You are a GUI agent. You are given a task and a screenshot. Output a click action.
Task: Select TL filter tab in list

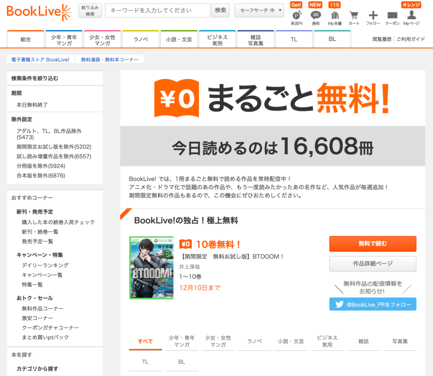pyautogui.click(x=145, y=362)
